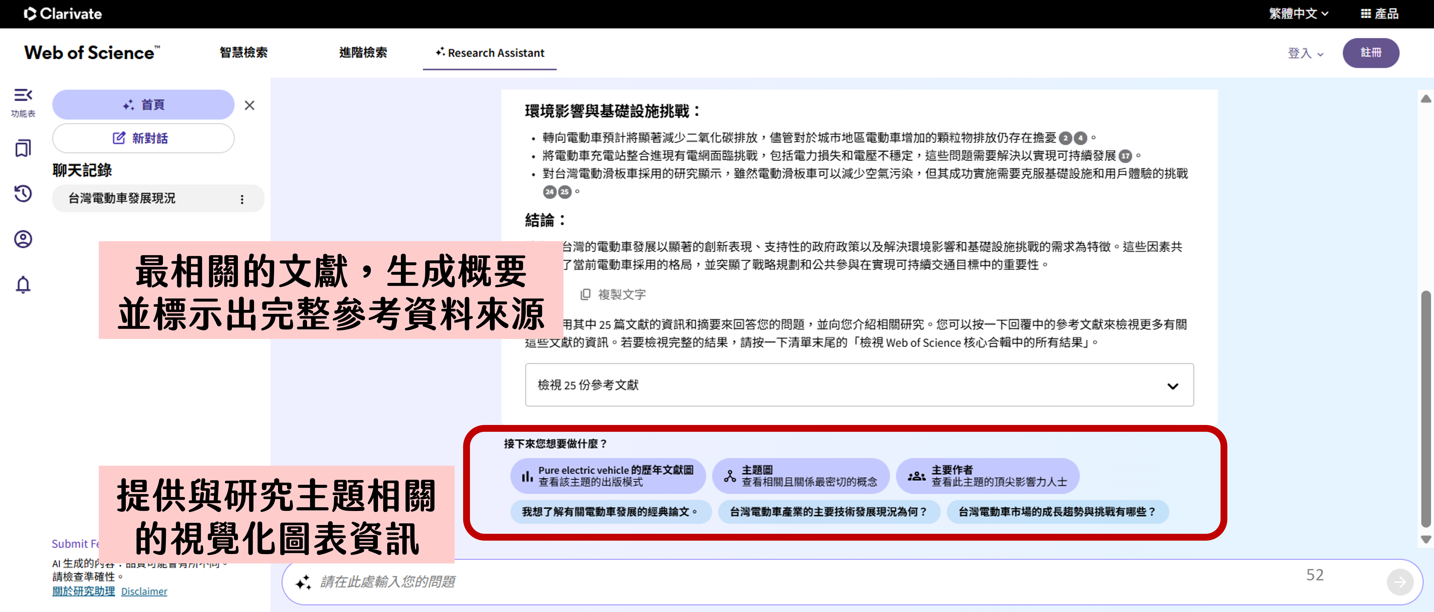This screenshot has height=612, width=1434.
Task: Submit question with arrow send icon
Action: (x=1399, y=582)
